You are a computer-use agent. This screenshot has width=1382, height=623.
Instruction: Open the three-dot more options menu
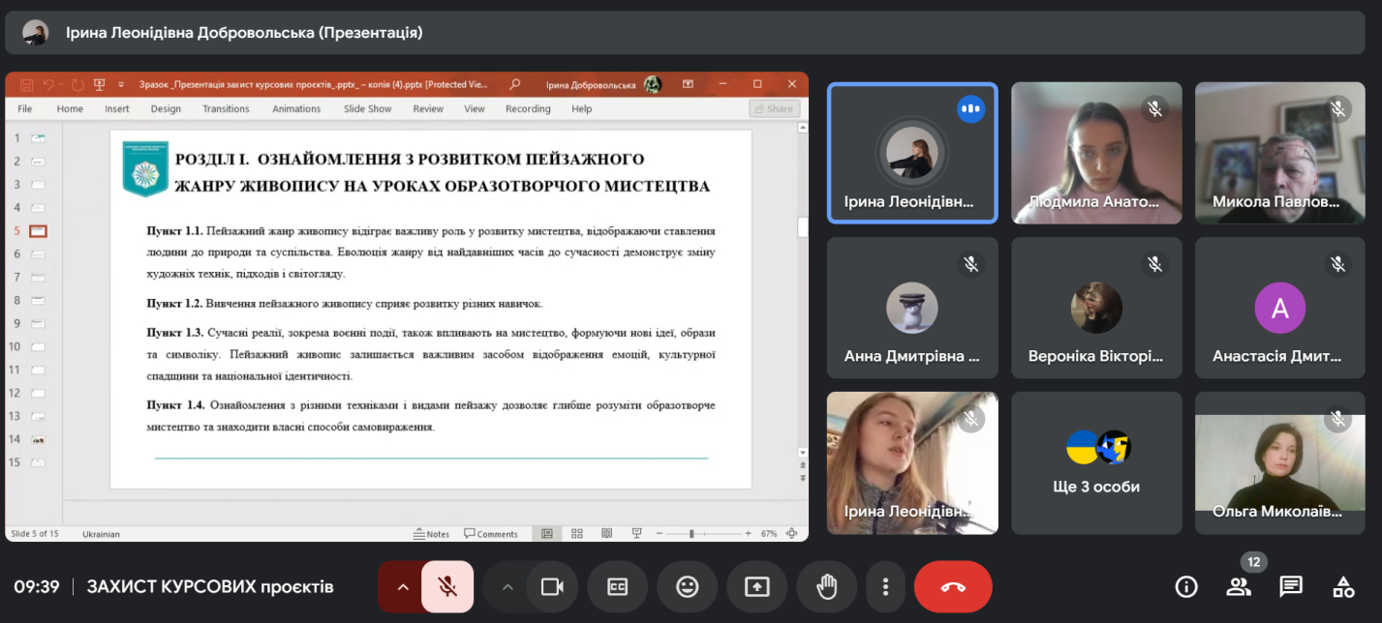(x=885, y=586)
